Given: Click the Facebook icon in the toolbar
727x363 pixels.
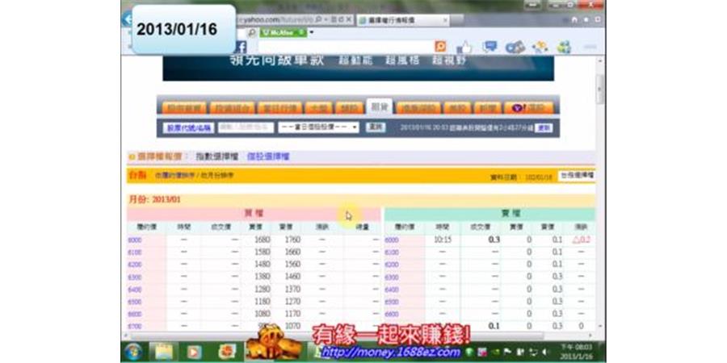Looking at the screenshot, I should (241, 47).
